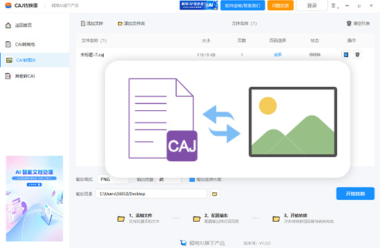Click the blue open-file icon in 未标题-7.caj row

346,54
